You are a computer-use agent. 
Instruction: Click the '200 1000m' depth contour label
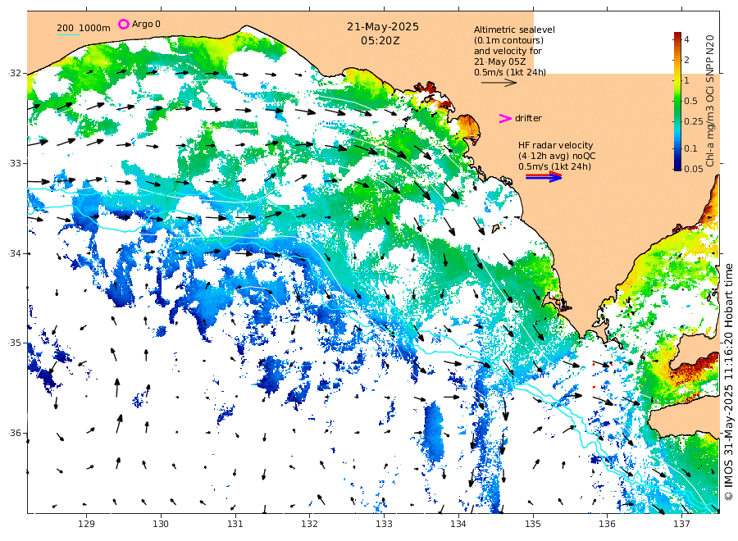point(84,28)
